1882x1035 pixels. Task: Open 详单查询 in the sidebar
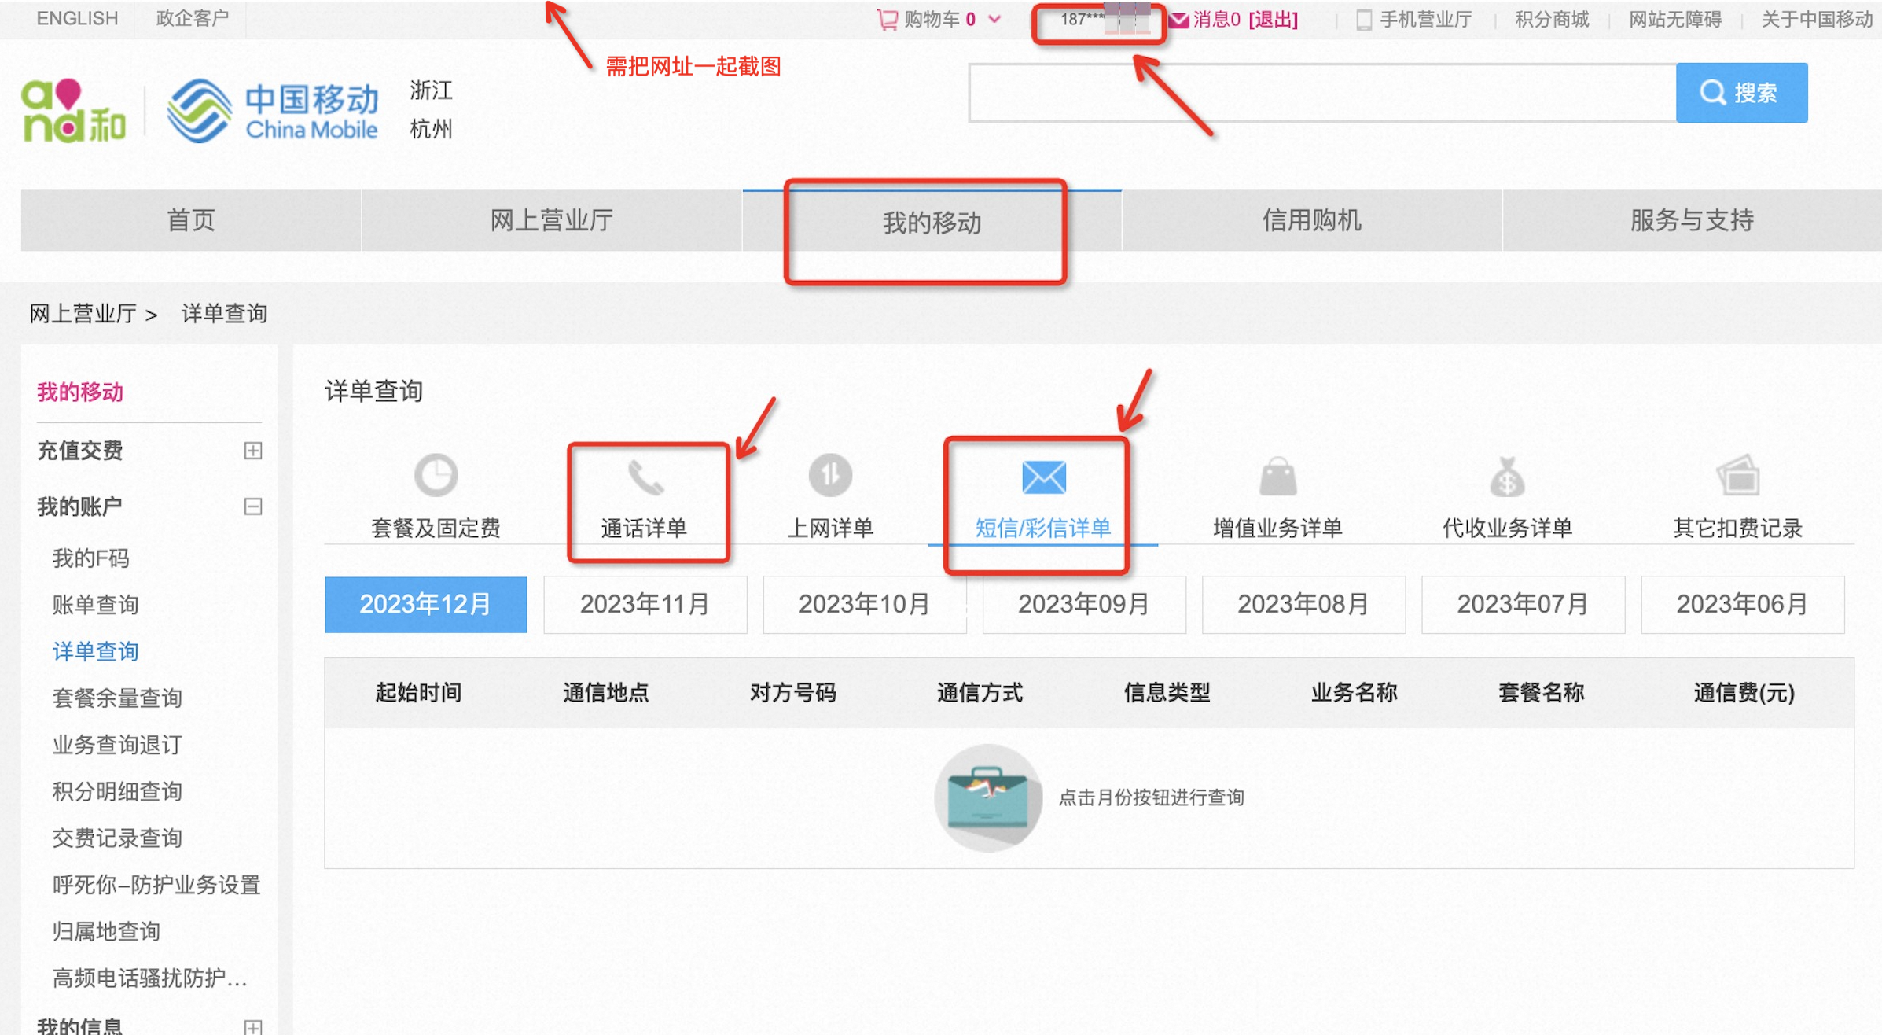click(95, 651)
